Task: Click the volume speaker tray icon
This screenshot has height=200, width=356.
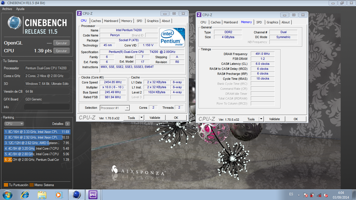Action: click(x=325, y=195)
